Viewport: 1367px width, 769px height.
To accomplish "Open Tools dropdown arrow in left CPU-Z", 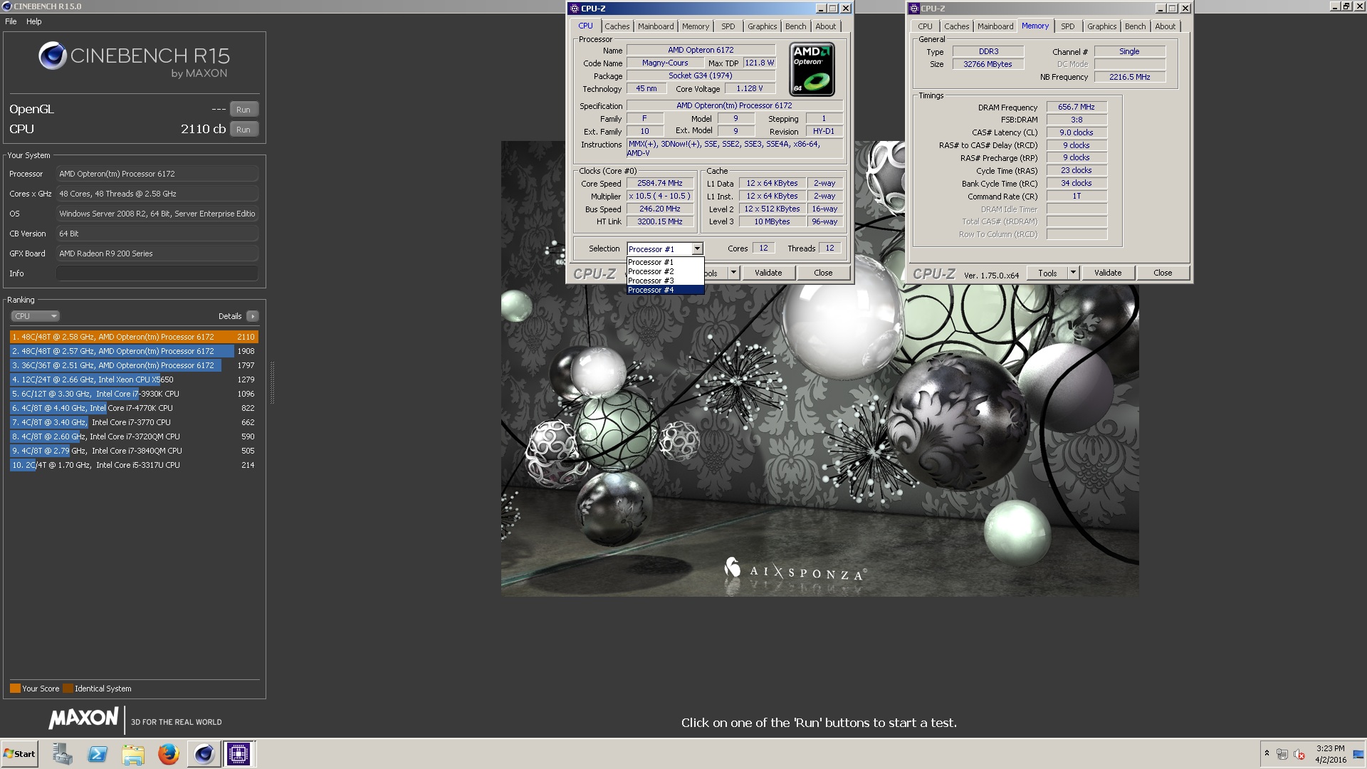I will pos(733,273).
